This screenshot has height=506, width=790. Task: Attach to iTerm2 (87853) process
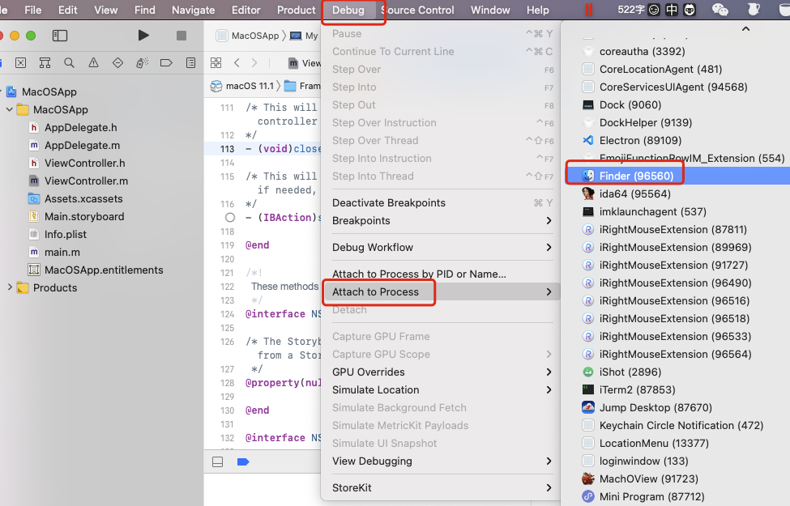pos(677,389)
